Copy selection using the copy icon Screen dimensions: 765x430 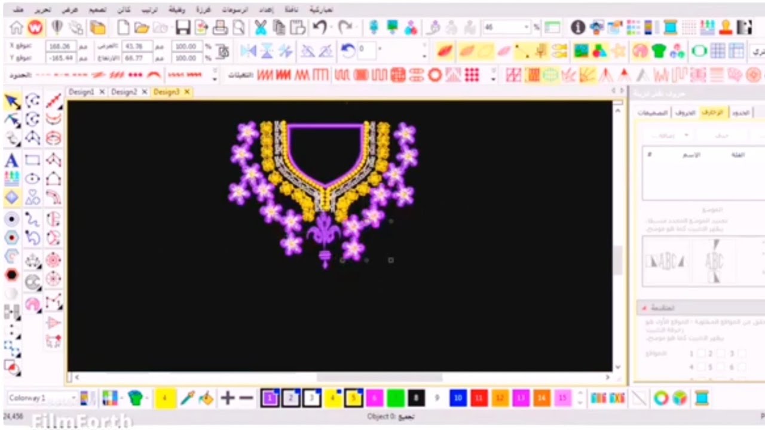click(x=279, y=27)
